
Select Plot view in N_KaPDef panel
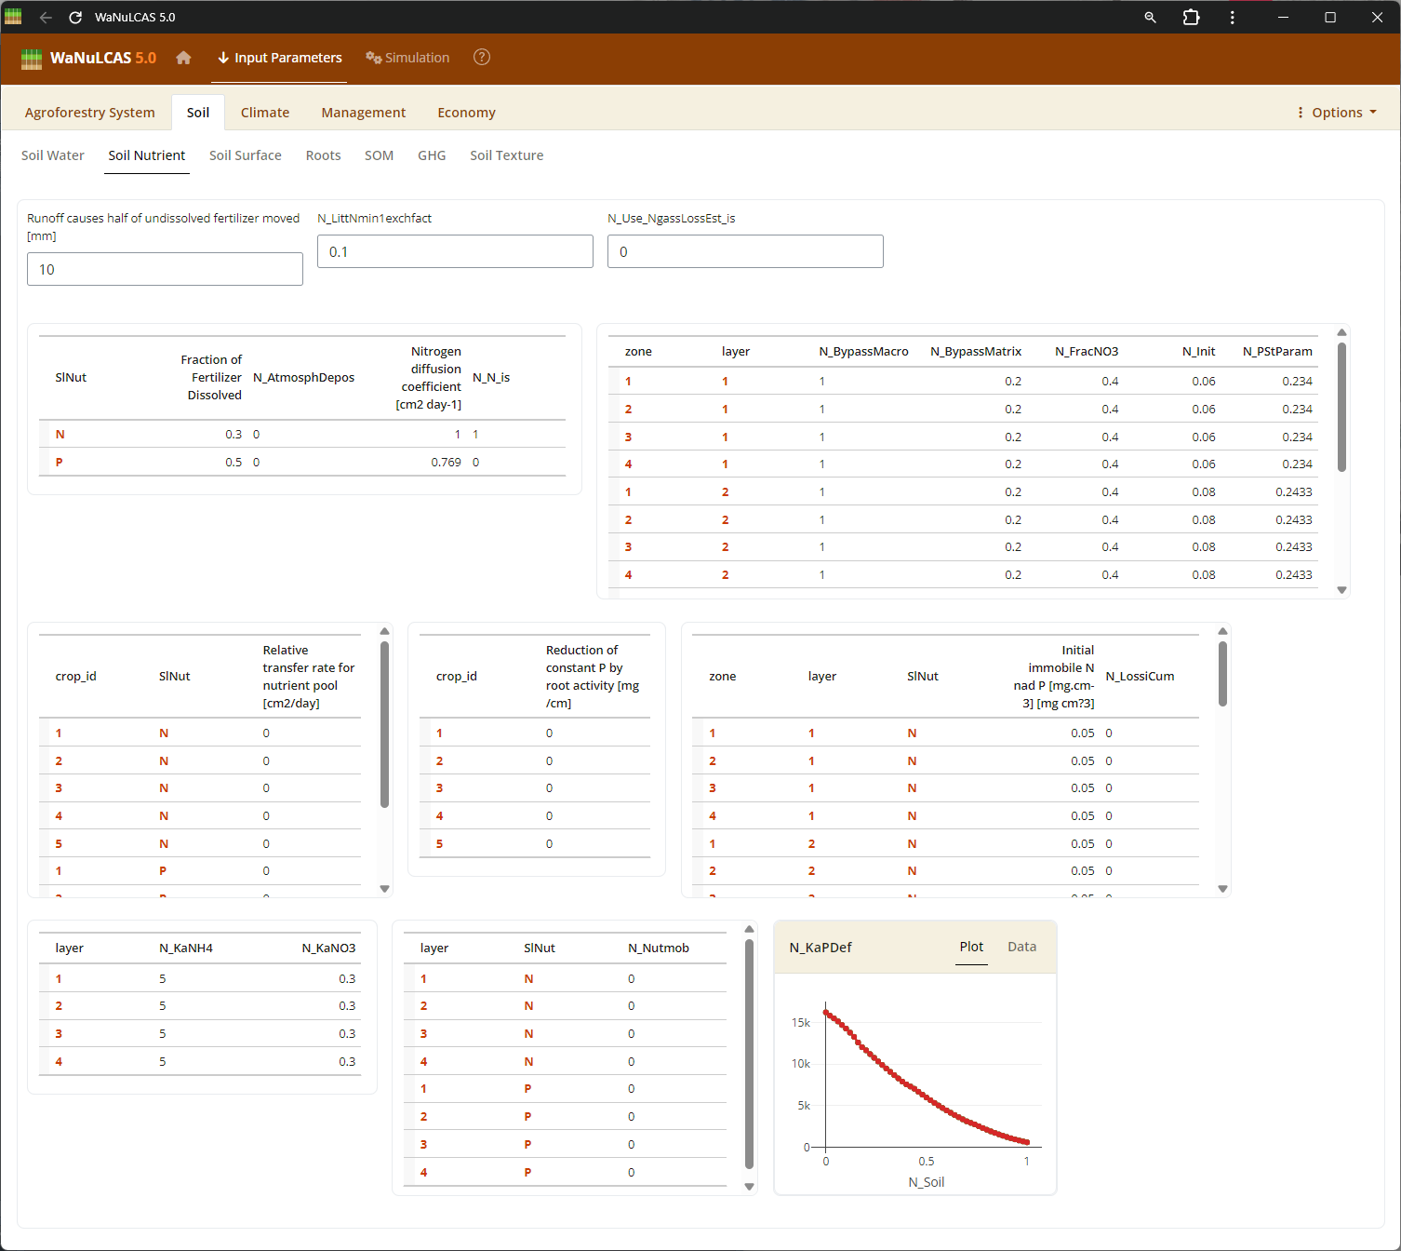tap(971, 947)
